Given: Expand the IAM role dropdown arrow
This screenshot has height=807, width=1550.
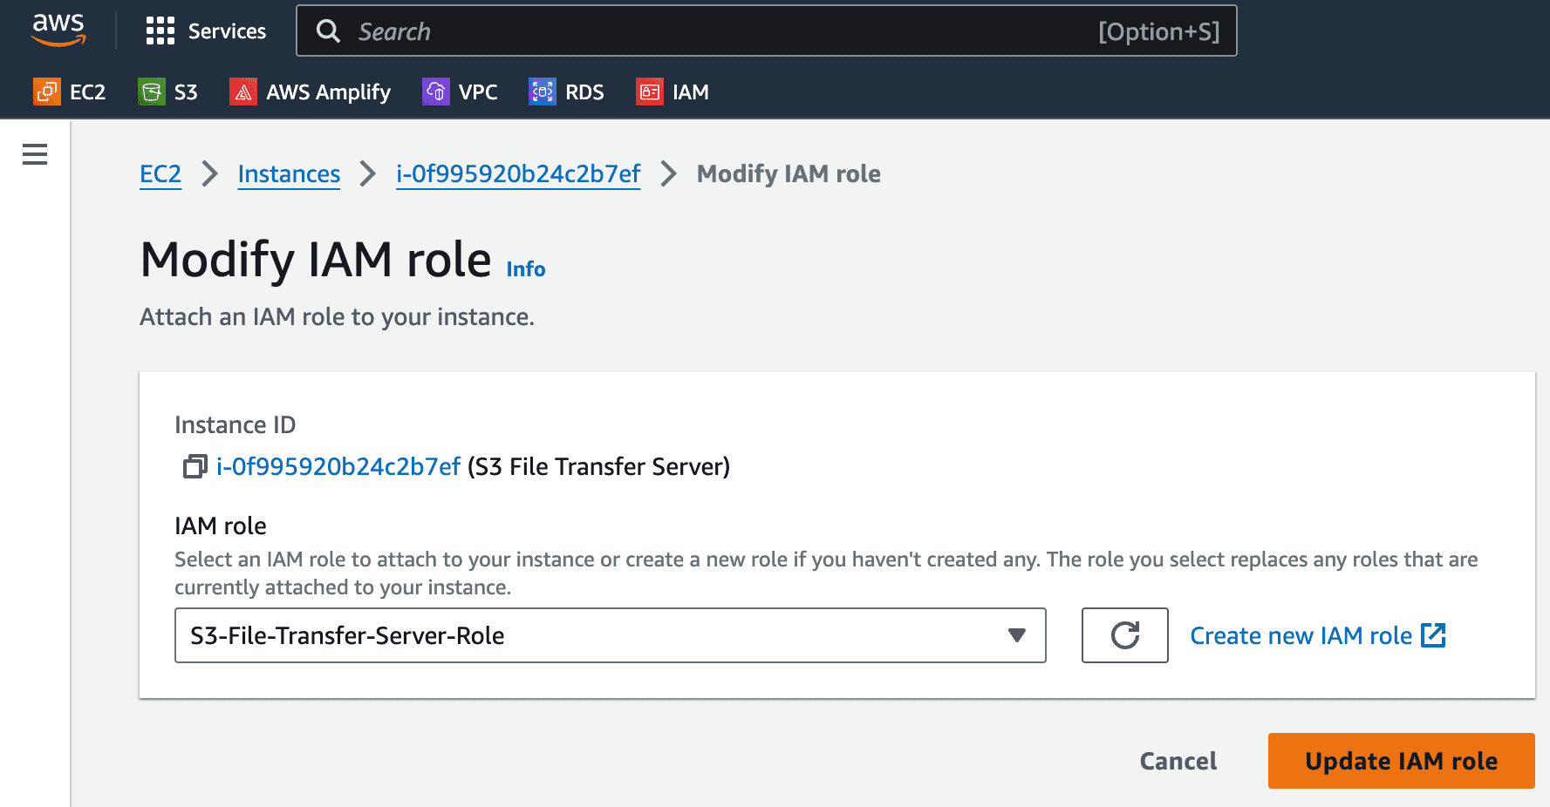Looking at the screenshot, I should click(x=1016, y=635).
